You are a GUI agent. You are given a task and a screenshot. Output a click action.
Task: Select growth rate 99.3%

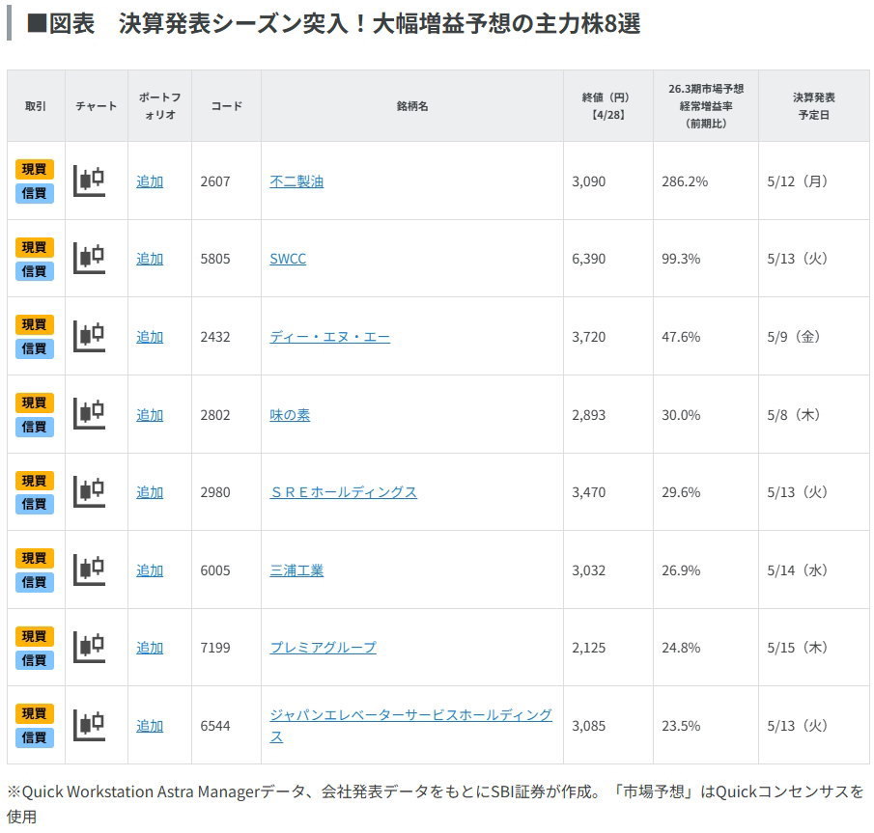tap(681, 259)
